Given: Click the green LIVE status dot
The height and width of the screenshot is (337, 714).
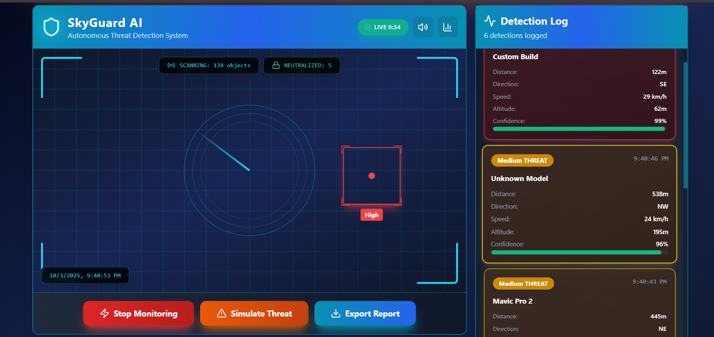Looking at the screenshot, I should click(x=367, y=27).
